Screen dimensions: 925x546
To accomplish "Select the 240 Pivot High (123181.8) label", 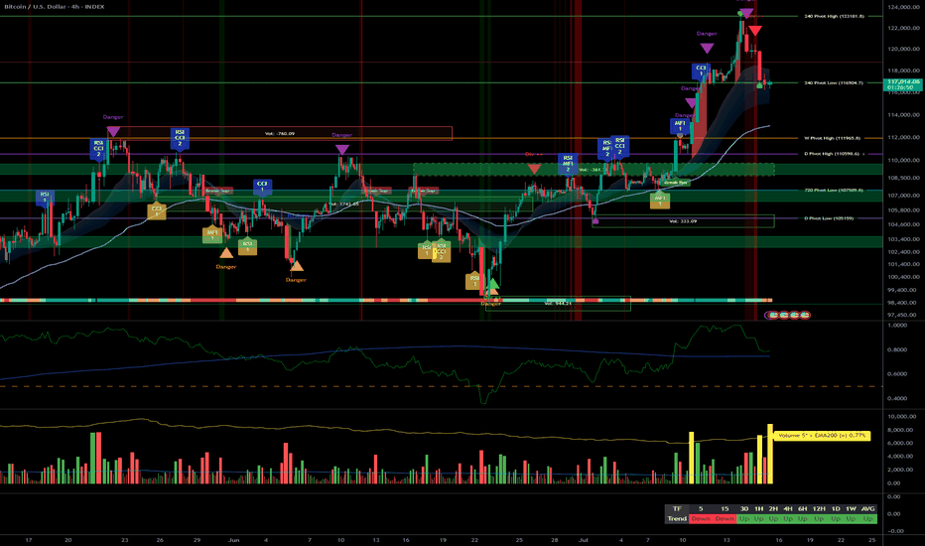I will tap(834, 16).
